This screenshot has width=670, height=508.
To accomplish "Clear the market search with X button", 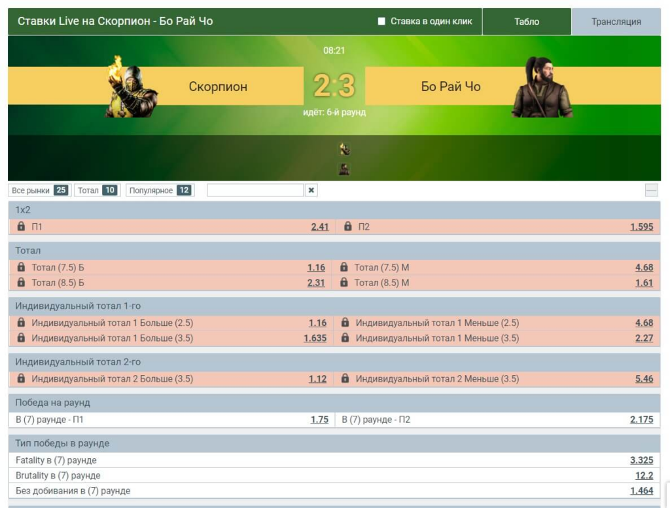I will [x=311, y=190].
